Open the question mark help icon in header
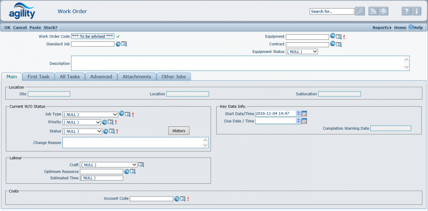428x211 pixels. coord(406,12)
